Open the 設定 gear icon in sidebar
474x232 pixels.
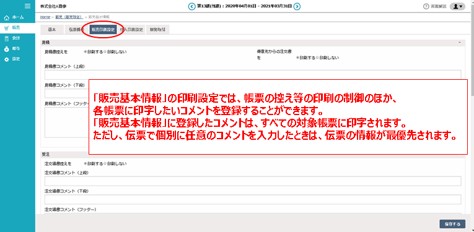[x=7, y=59]
